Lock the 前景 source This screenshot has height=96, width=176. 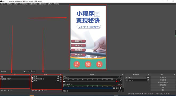[61, 77]
